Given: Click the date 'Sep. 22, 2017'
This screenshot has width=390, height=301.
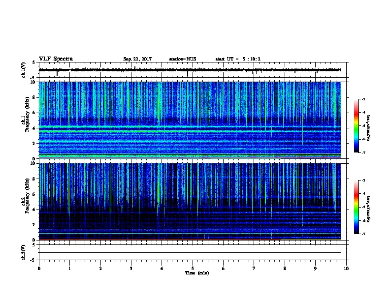Looking at the screenshot, I should click(x=137, y=59).
